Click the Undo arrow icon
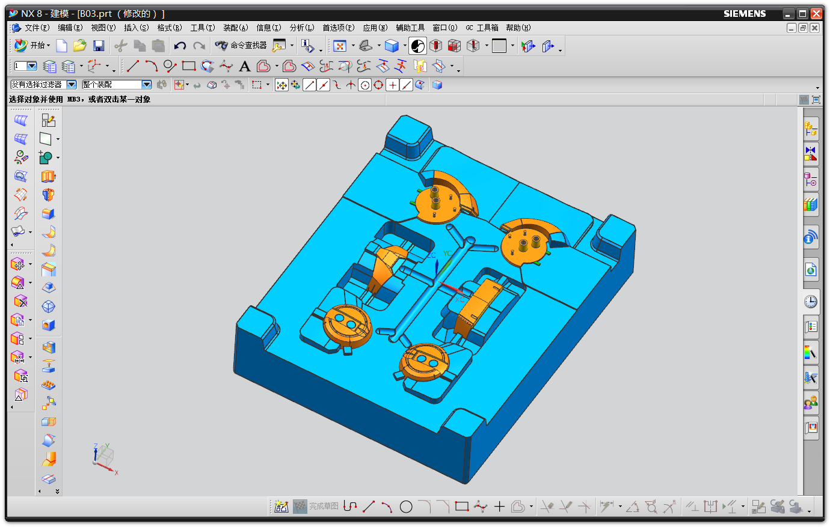830x527 pixels. click(x=180, y=46)
